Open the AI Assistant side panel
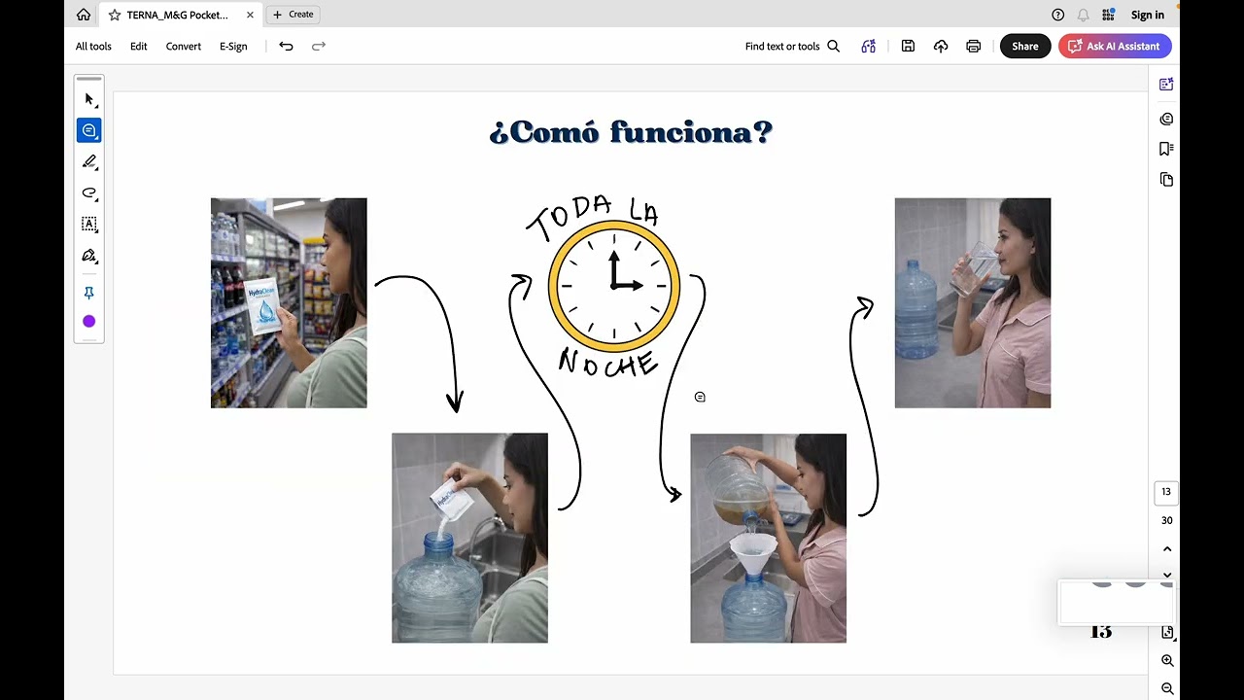Viewport: 1244px width, 700px height. [1166, 85]
